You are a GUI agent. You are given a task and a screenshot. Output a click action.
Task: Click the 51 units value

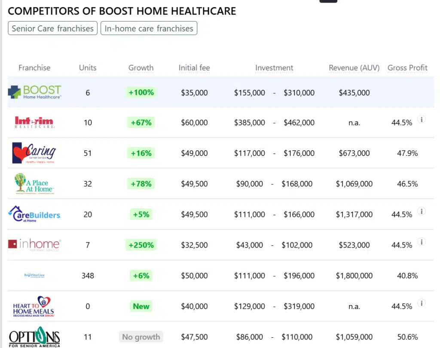(x=88, y=153)
